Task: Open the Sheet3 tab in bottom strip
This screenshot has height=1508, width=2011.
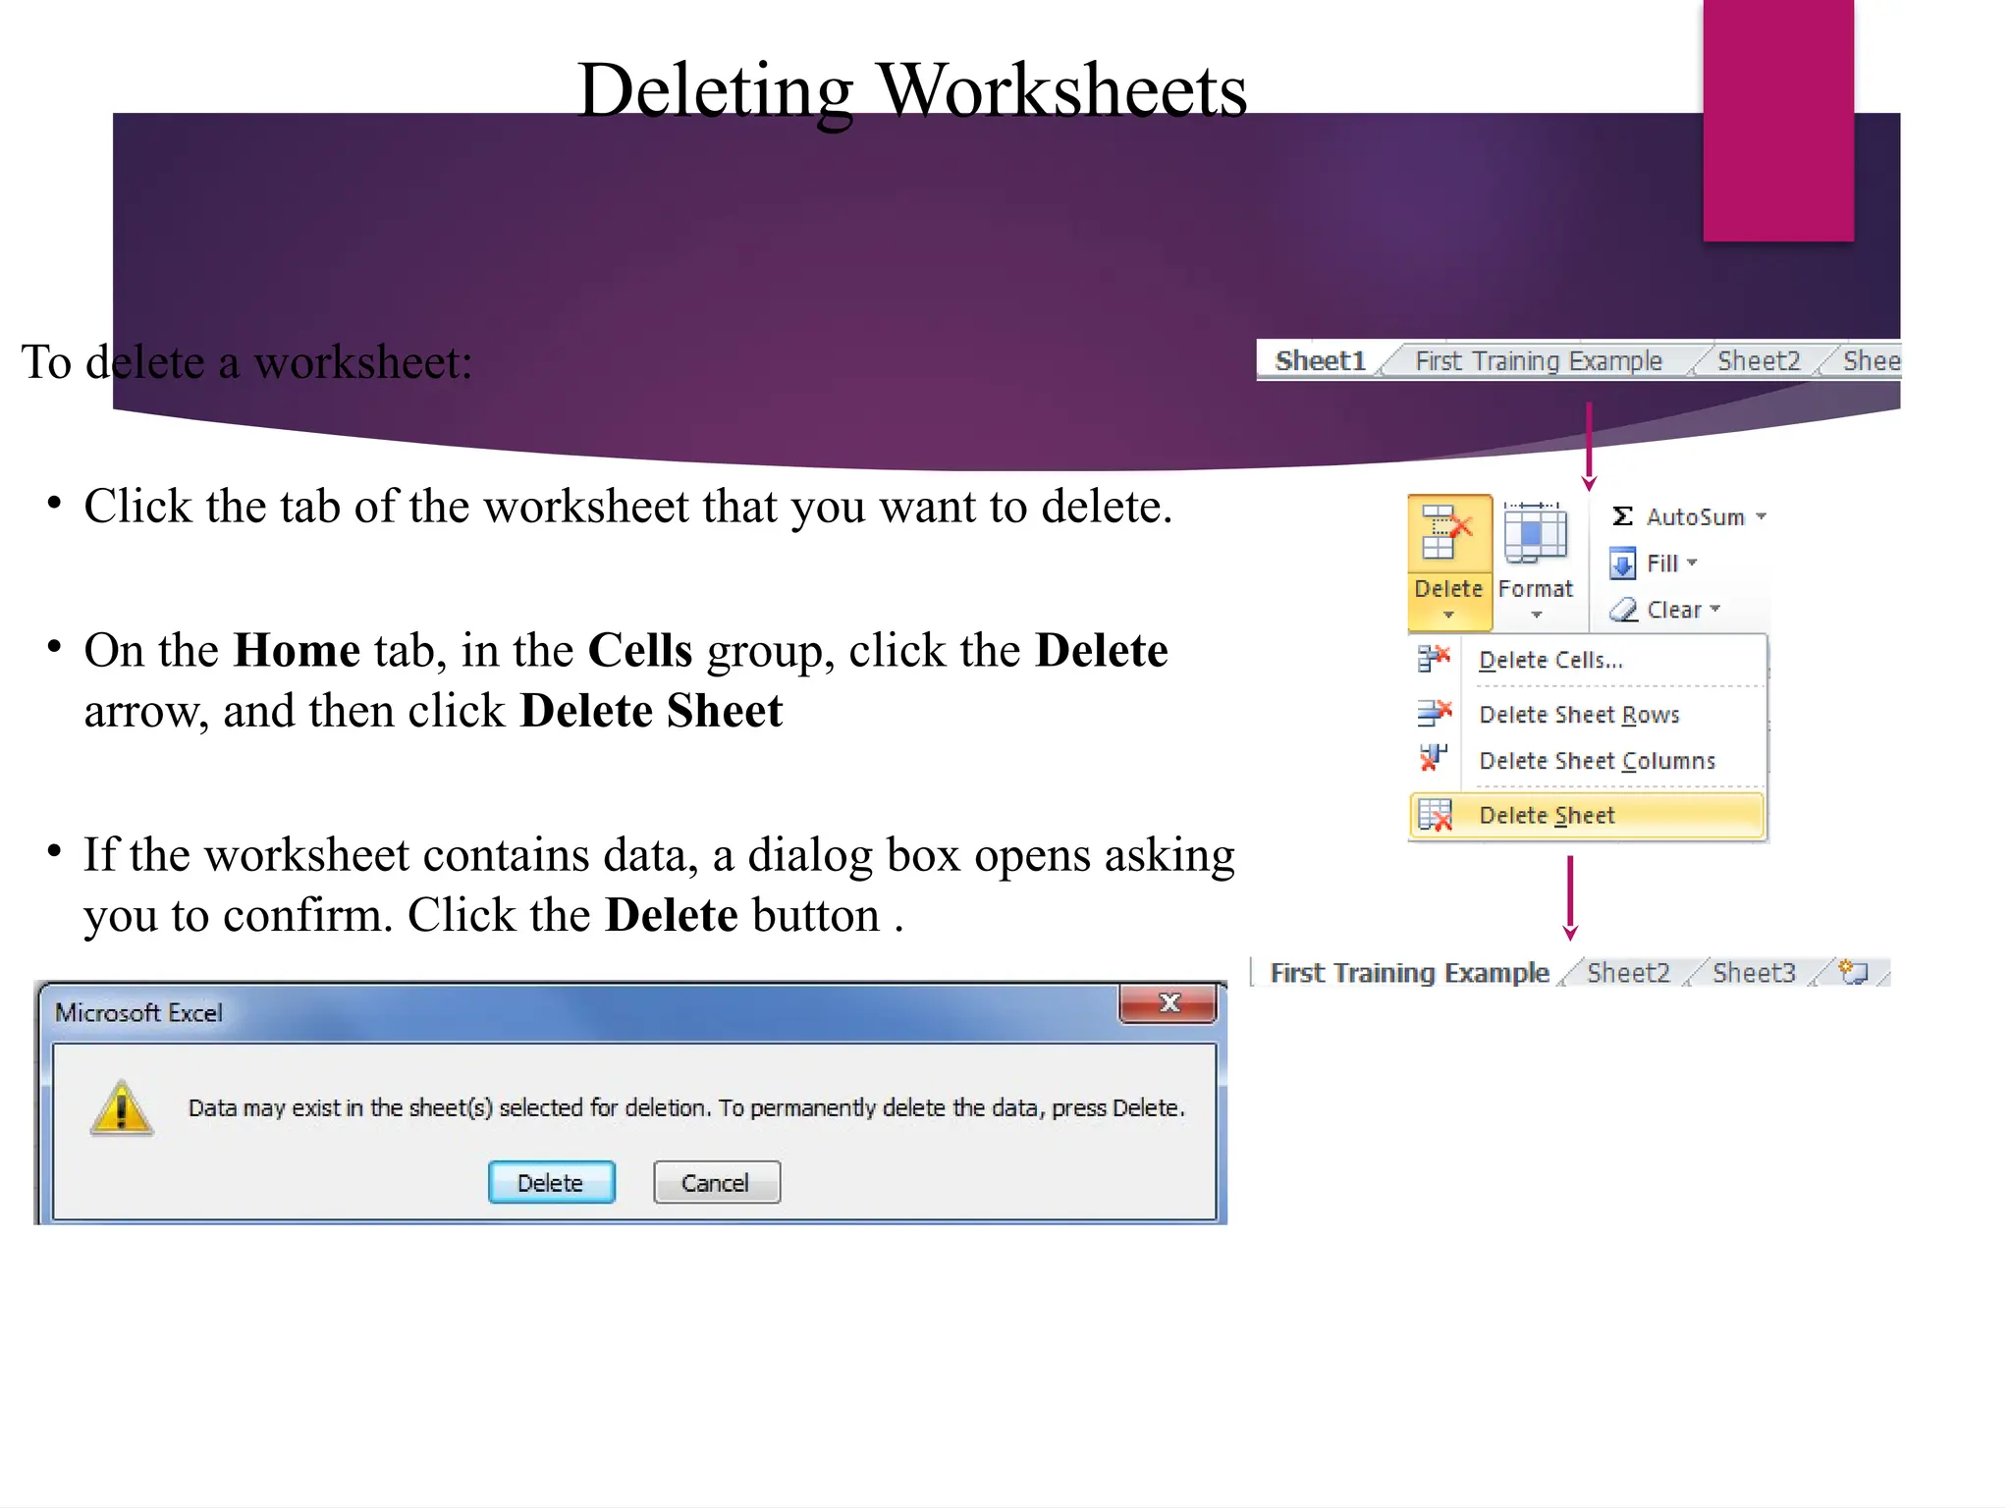Action: click(x=1754, y=973)
